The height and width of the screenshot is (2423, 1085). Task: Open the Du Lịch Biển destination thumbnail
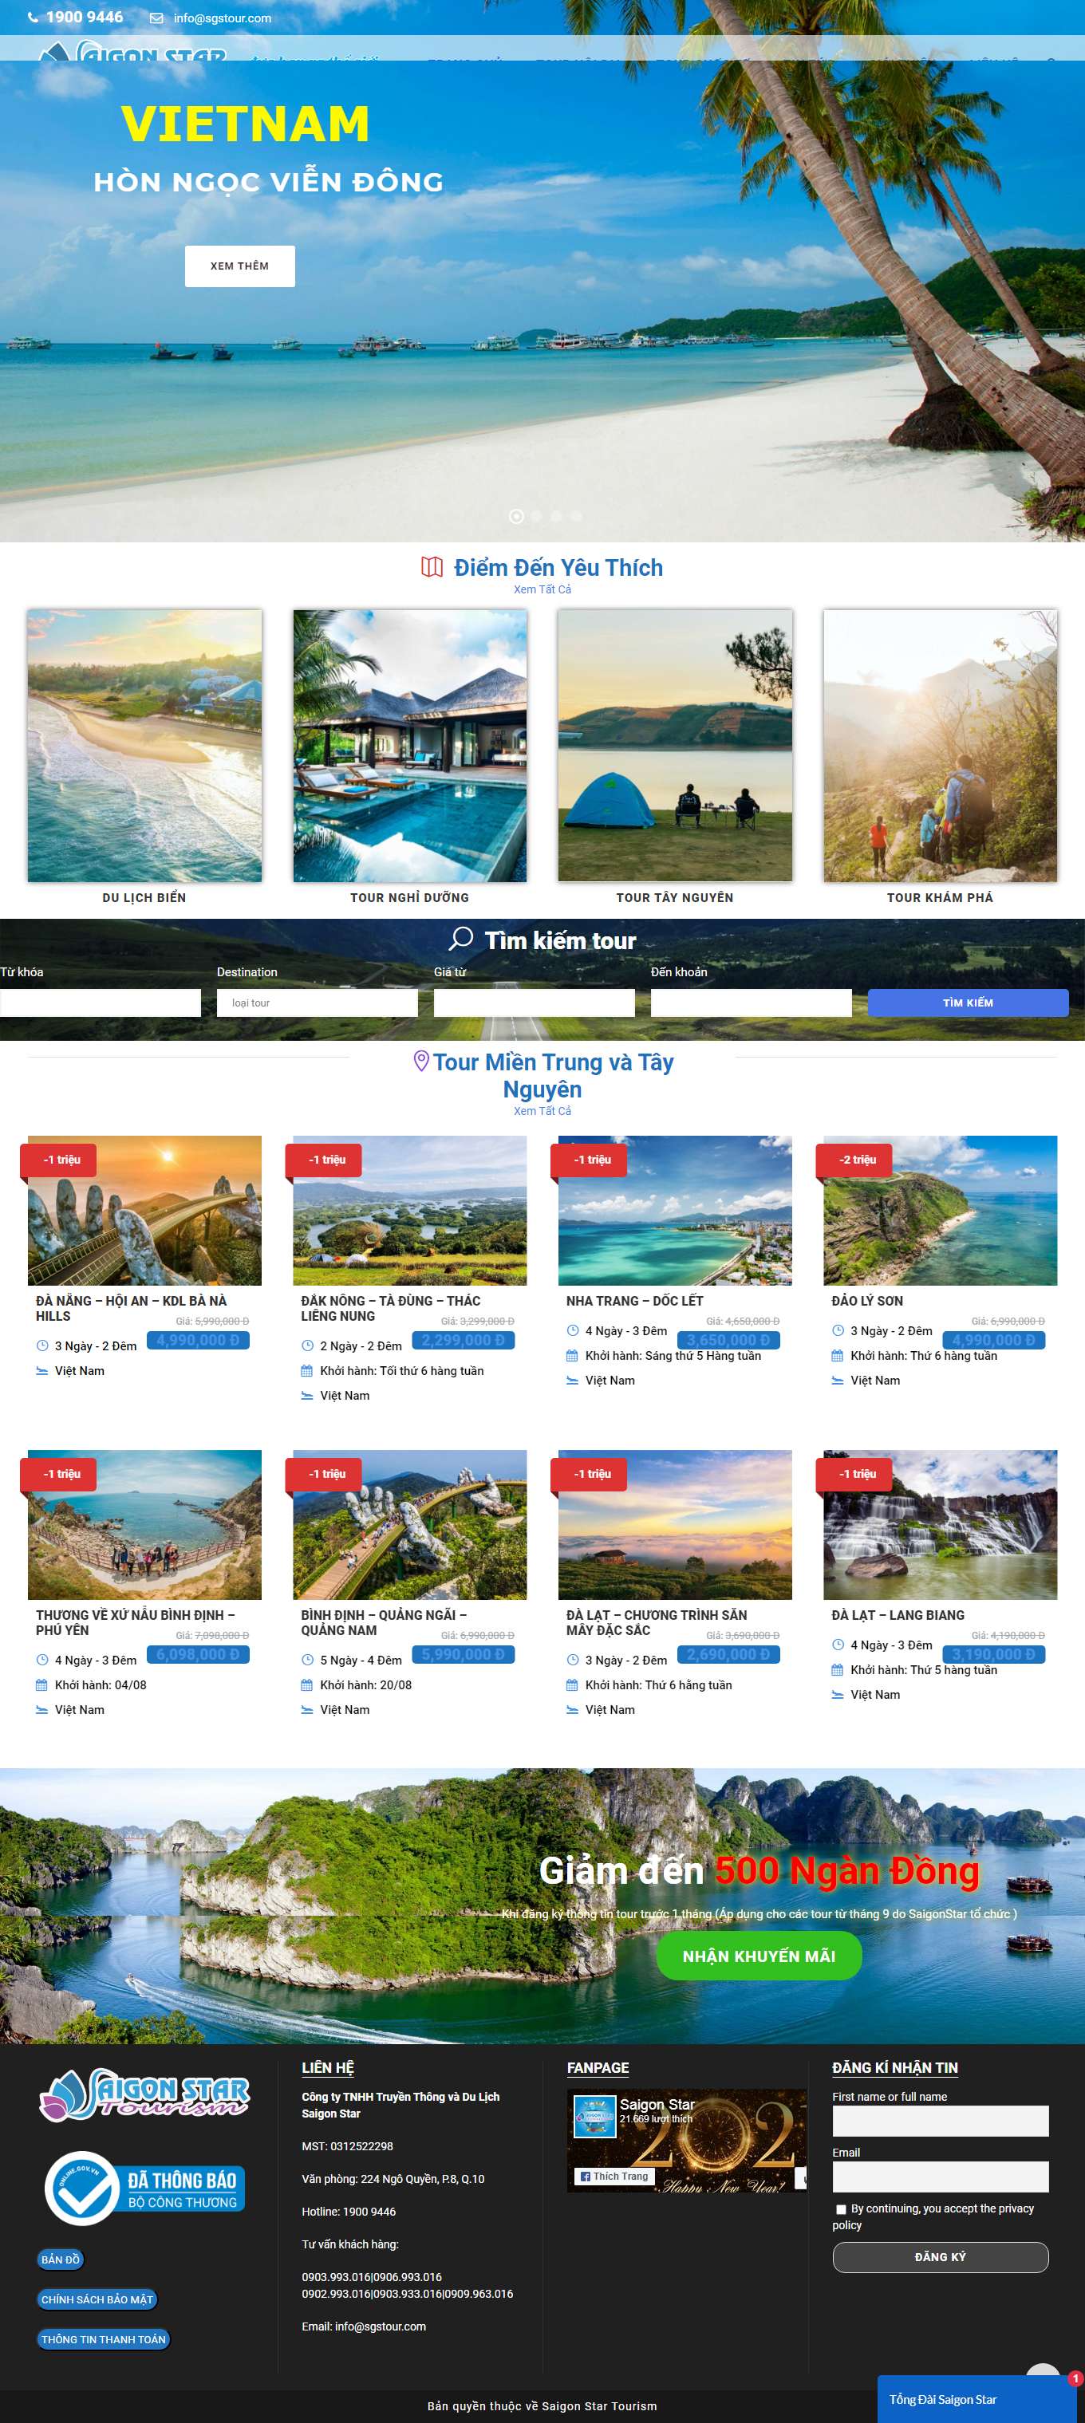click(x=145, y=745)
